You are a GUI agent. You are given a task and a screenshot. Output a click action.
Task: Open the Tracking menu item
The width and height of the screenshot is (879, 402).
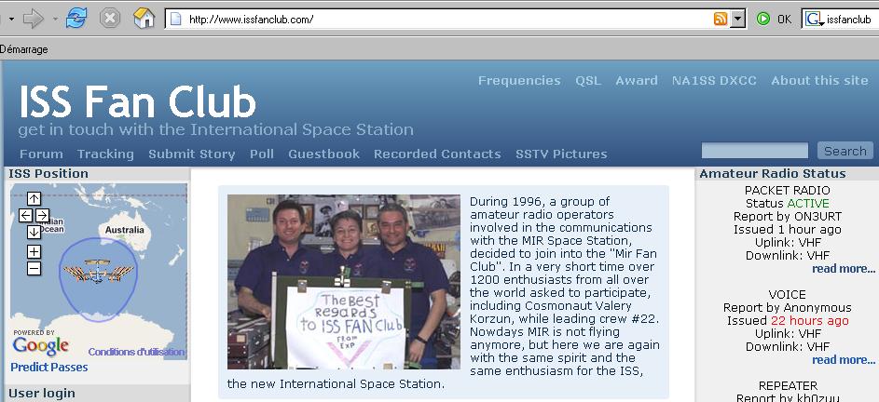click(x=105, y=154)
